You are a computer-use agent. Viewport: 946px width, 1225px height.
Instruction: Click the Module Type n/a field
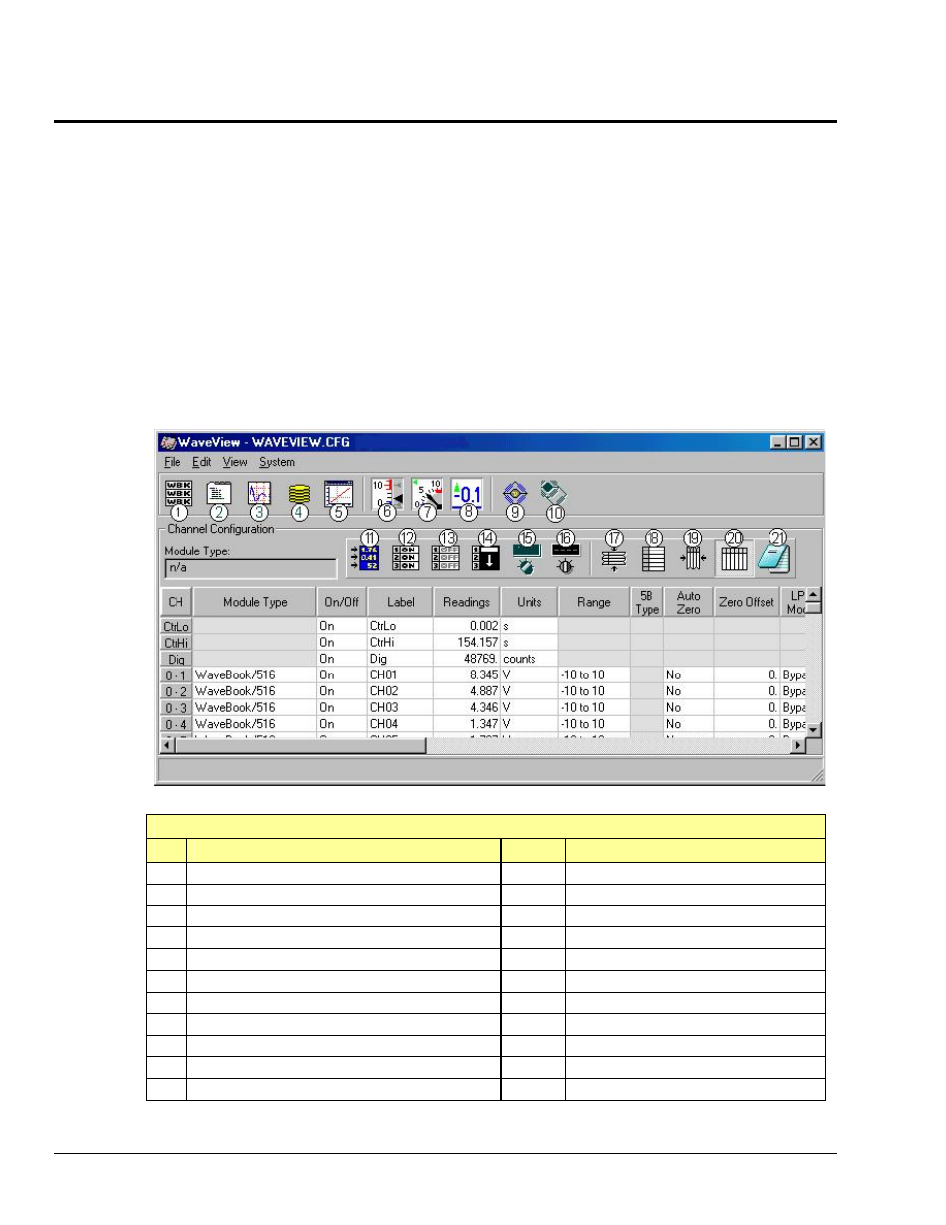251,568
